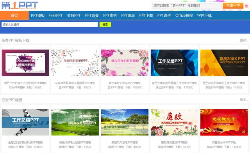Screen dimensions: 250x153
Task: Open the PPT背景 section
Action: pos(92,16)
